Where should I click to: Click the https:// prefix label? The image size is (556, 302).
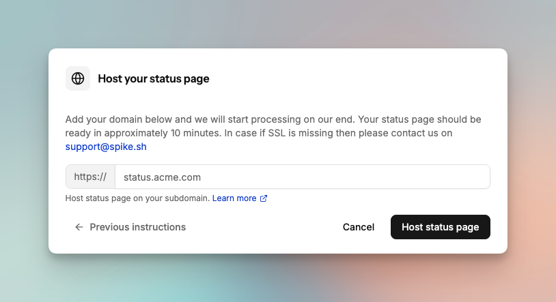(x=90, y=177)
